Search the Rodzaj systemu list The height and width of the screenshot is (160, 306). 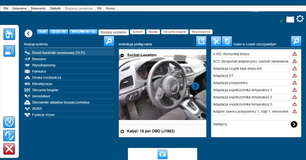point(109,41)
